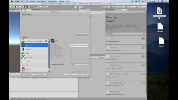This screenshot has height=100, width=178.
Task: Toggle In-App Purchasing service switch
Action: point(143,83)
